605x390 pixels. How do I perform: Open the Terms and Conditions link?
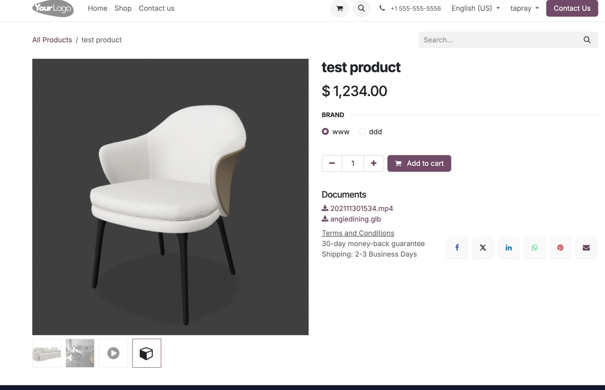(x=358, y=233)
